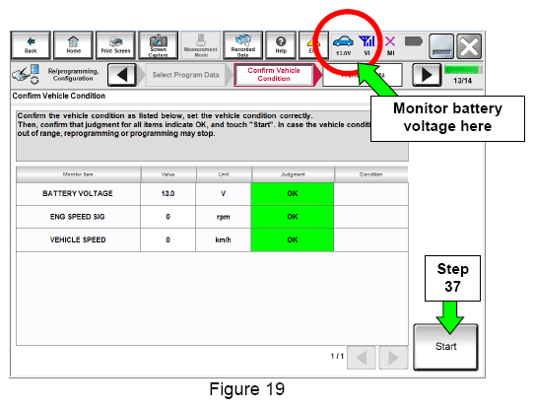Open Recorded Data icon
534x408 pixels.
tap(242, 45)
